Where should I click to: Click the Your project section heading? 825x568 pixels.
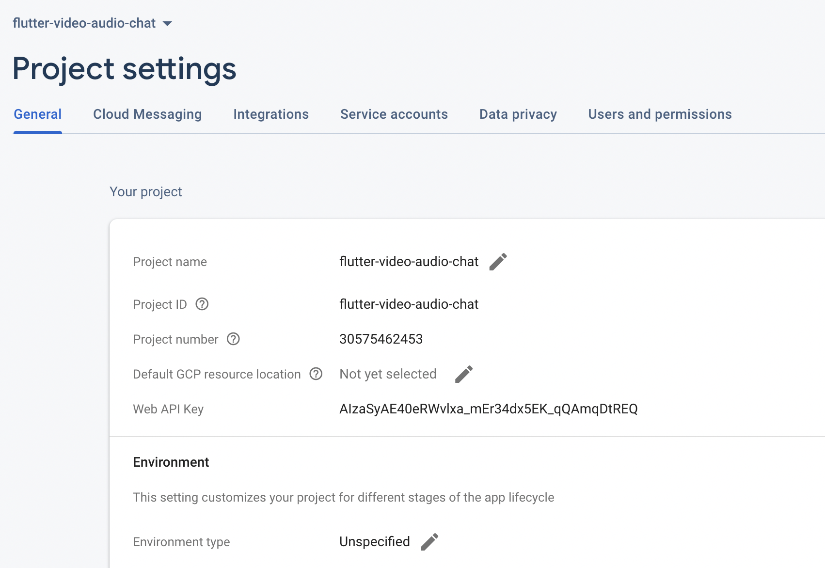click(x=146, y=192)
